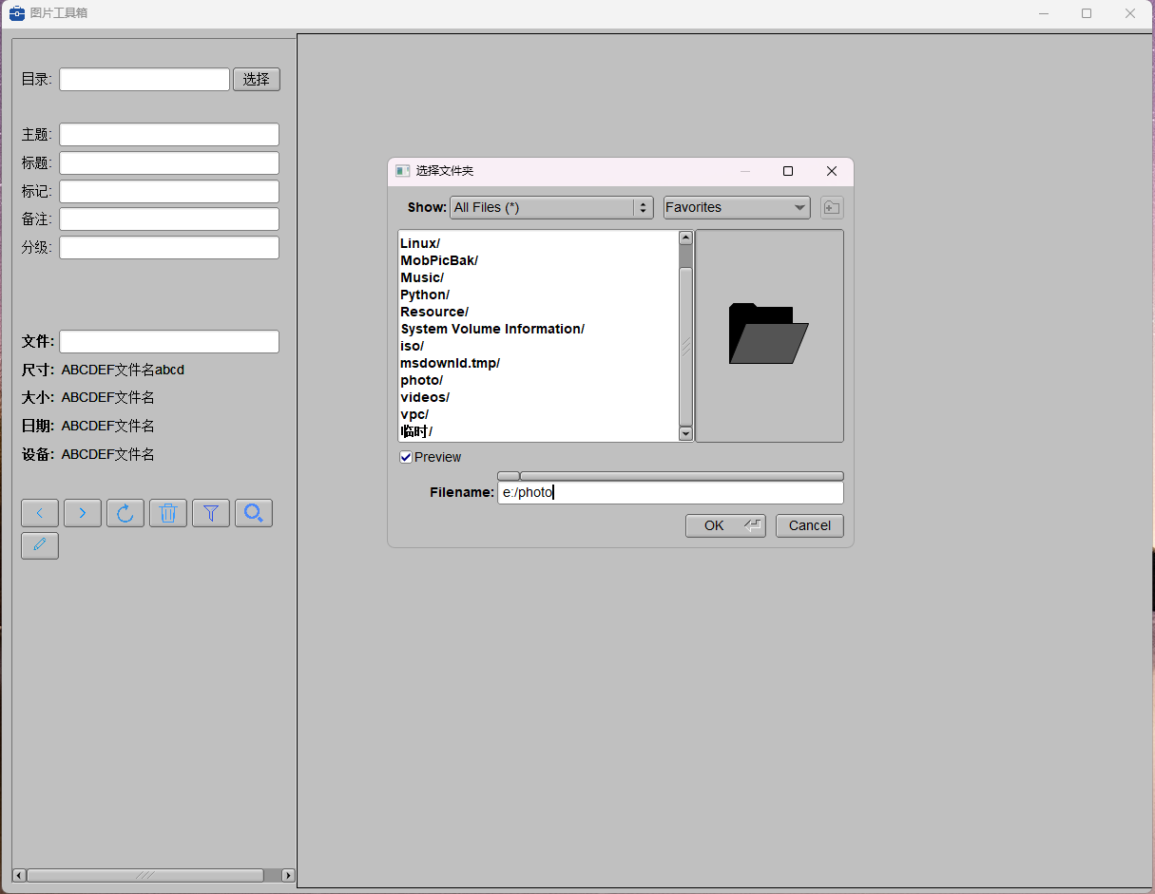The width and height of the screenshot is (1155, 894).
Task: Click the trash delete icon
Action: click(168, 513)
